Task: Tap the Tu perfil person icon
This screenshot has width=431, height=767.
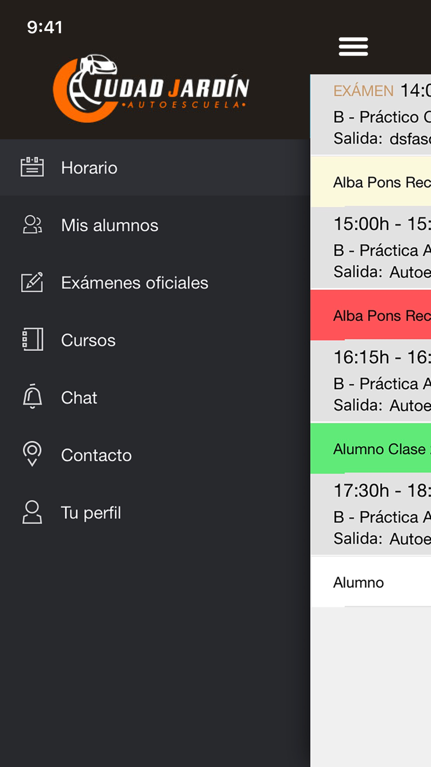Action: [32, 512]
